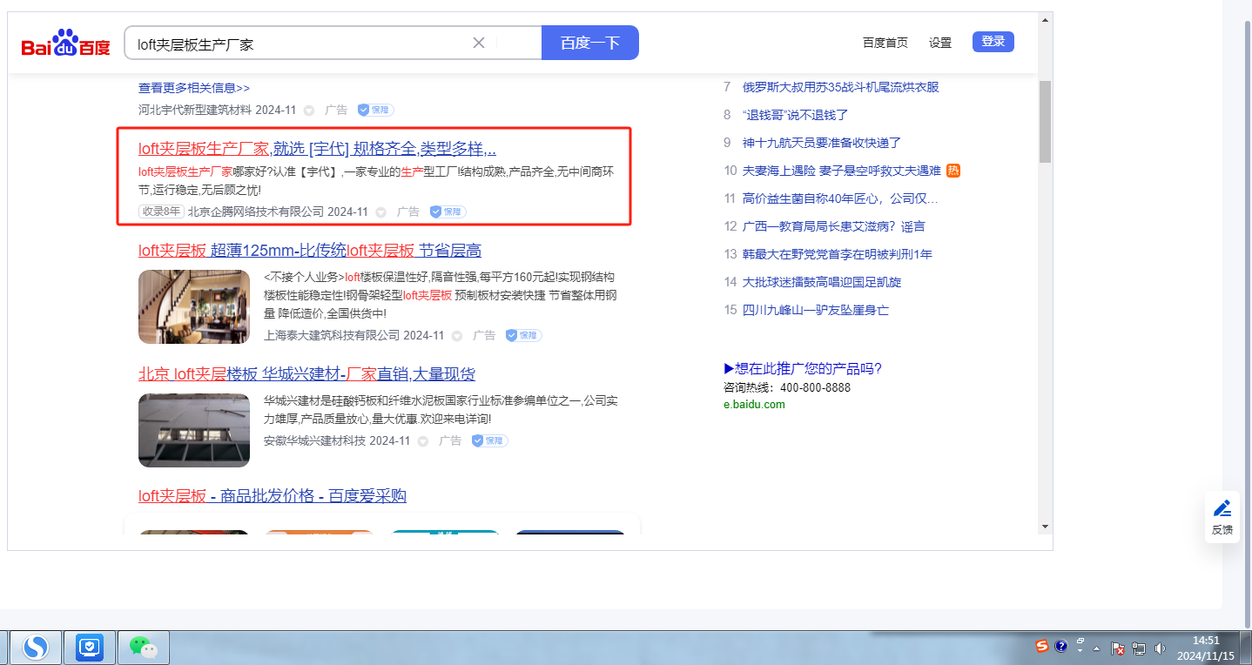1252x665 pixels.
Task: Open 设置 in the top navigation
Action: coord(940,43)
